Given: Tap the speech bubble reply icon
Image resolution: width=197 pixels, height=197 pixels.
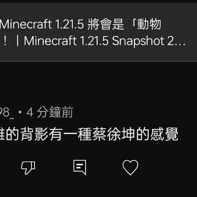Looking at the screenshot, I should (80, 167).
